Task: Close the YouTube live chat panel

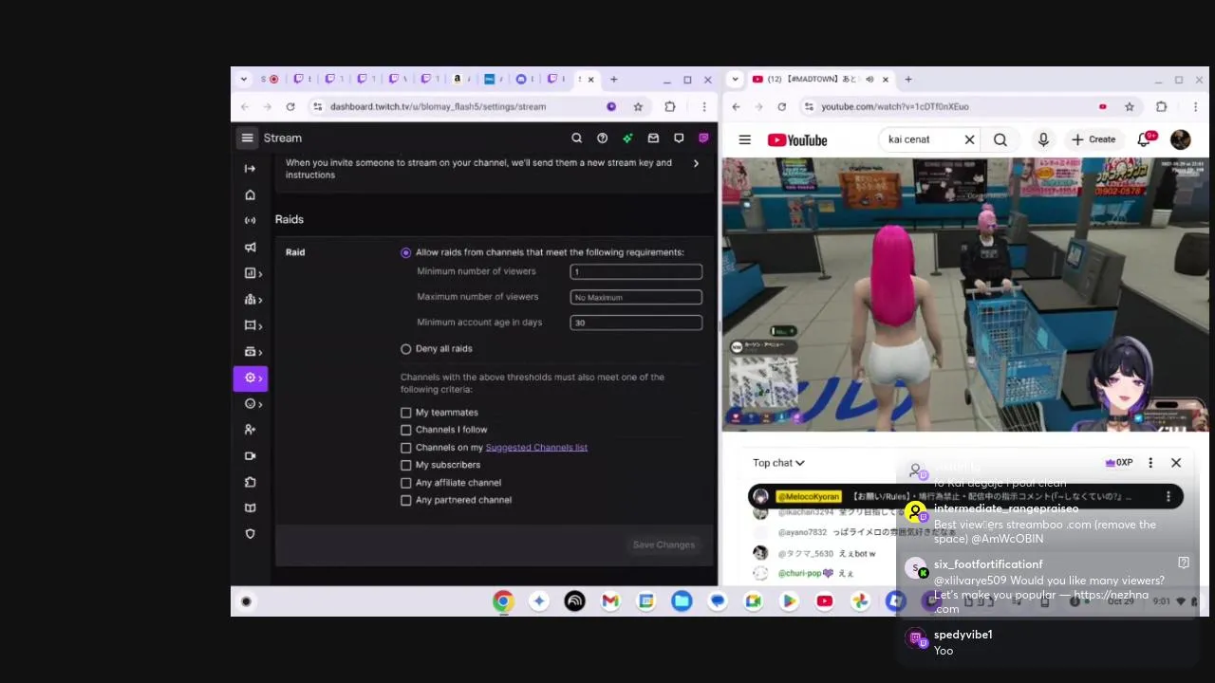Action: point(1176,463)
